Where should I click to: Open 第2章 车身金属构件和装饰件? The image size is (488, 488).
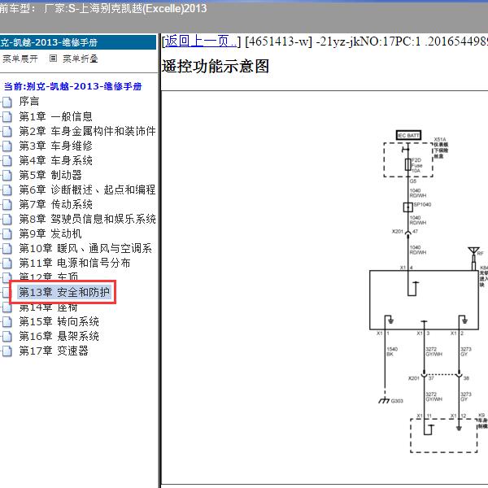(87, 131)
